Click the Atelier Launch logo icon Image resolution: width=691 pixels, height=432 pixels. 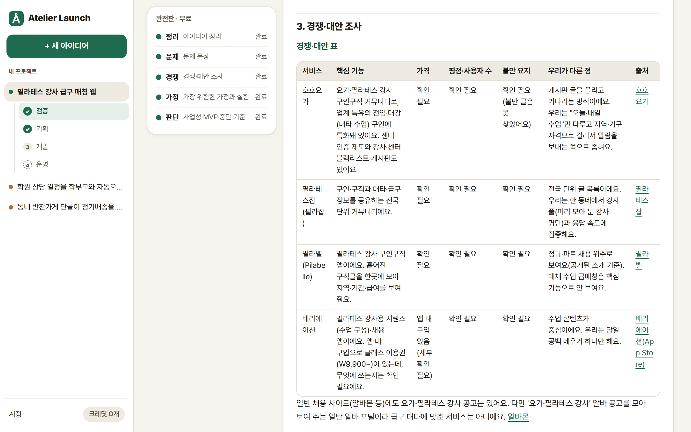[16, 18]
